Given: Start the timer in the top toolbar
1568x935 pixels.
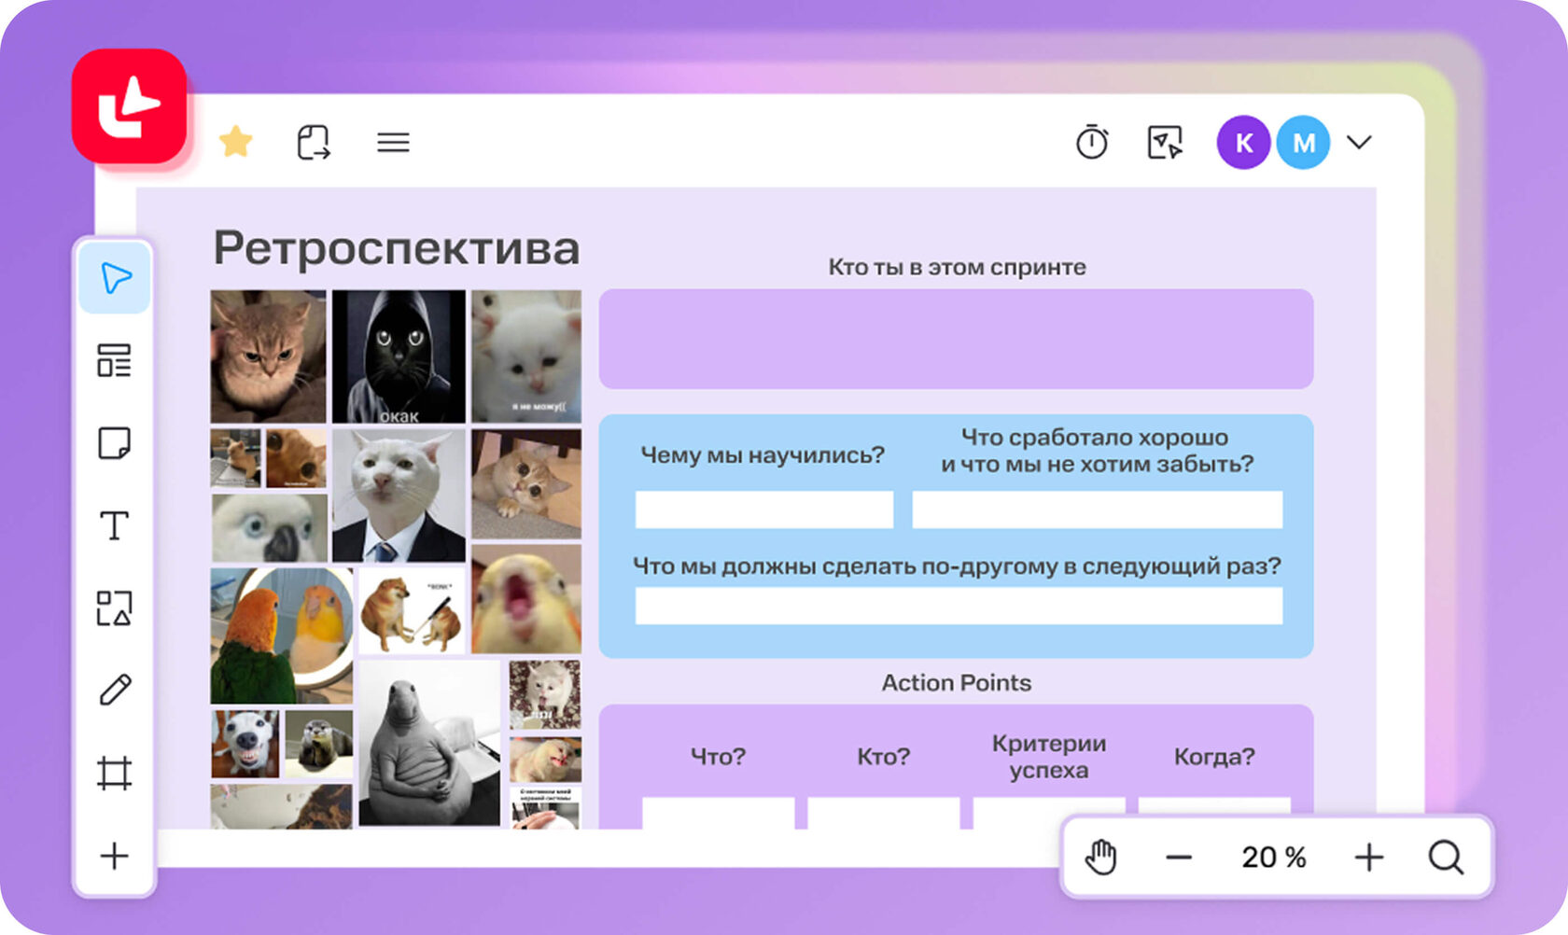Looking at the screenshot, I should [x=1092, y=142].
